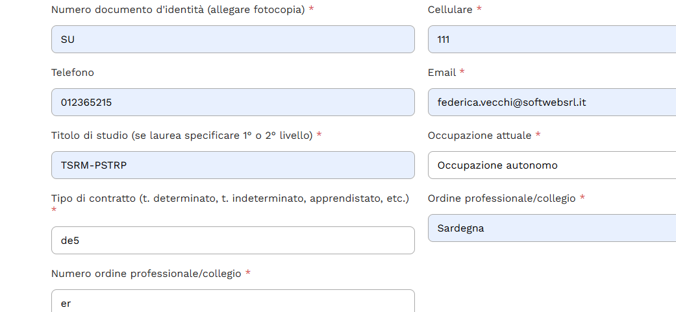This screenshot has width=676, height=312.
Task: Click the Email label text
Action: (x=442, y=73)
